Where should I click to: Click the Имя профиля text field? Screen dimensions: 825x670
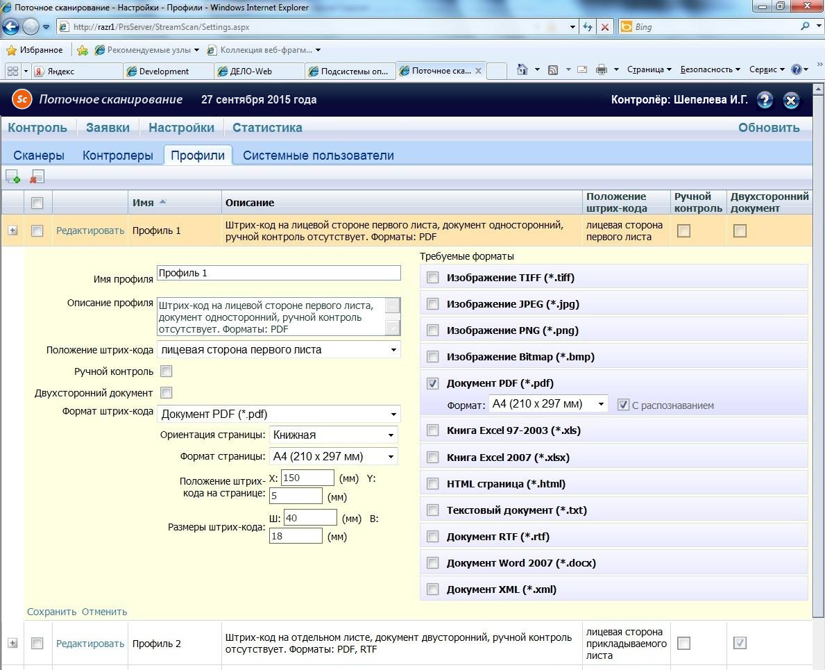(279, 273)
